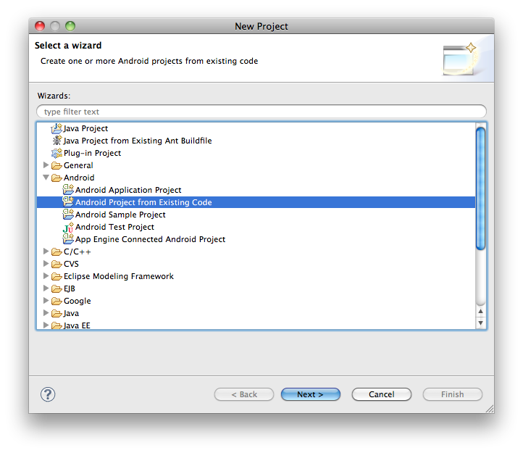This screenshot has width=523, height=453.
Task: Click the Next > button
Action: 311,394
